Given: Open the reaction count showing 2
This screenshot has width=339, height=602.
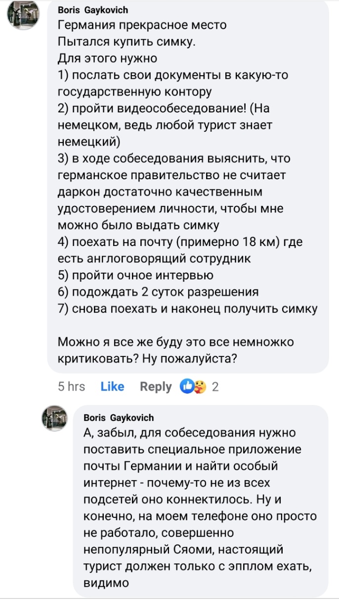Looking at the screenshot, I should [215, 387].
